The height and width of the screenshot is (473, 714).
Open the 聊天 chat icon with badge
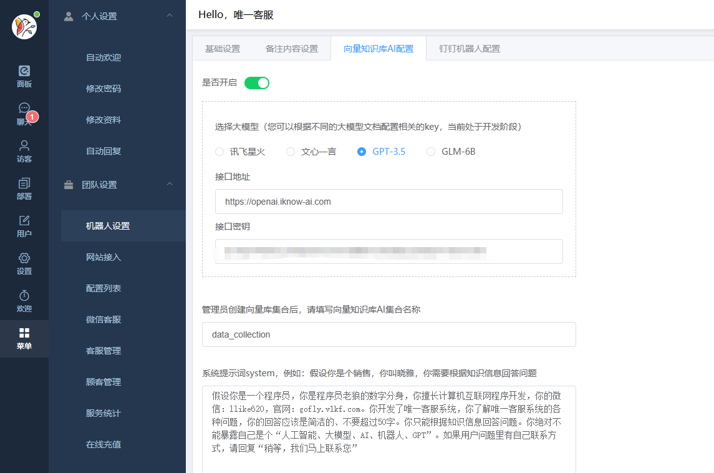(24, 109)
